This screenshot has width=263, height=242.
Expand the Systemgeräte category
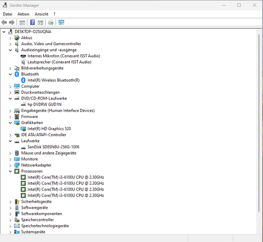coord(11,232)
